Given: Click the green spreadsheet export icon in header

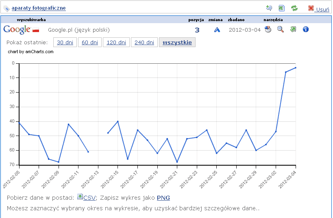Looking at the screenshot, I should tap(281, 8).
